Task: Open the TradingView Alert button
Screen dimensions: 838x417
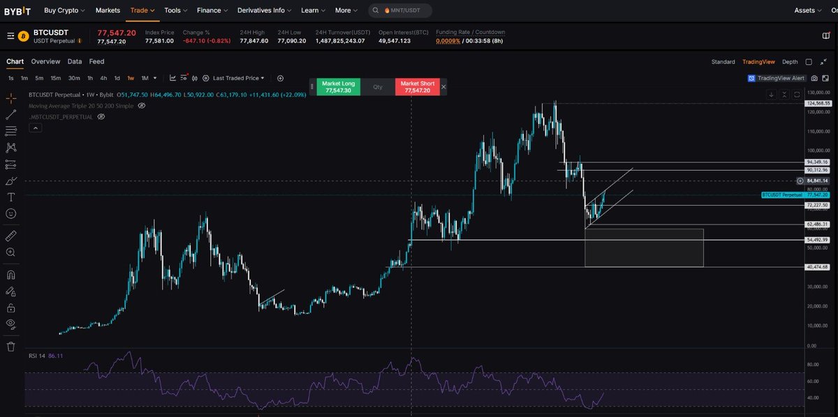Action: (x=777, y=78)
